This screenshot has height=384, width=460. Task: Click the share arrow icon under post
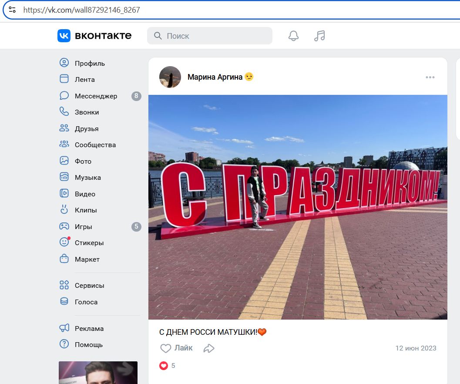pos(209,348)
